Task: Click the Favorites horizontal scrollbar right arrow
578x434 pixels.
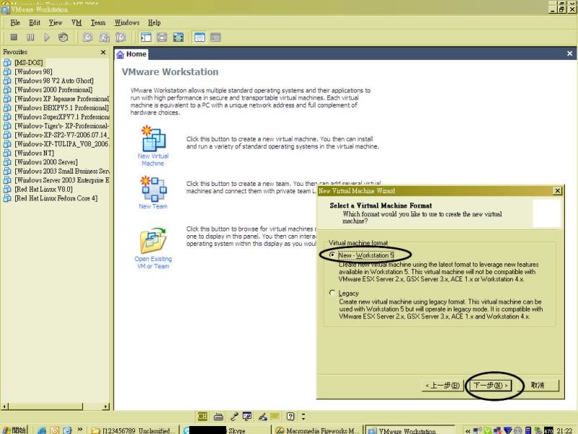Action: [x=106, y=407]
